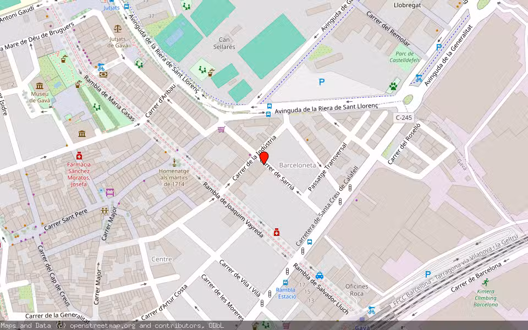The image size is (528, 330).
Task: Click the bicycle icon near Rambla de Maria Casas
Action: point(101,67)
